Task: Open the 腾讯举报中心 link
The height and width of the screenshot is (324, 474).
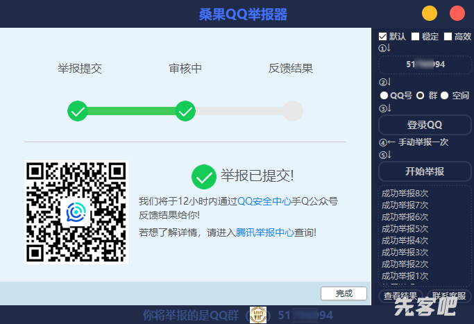Action: (264, 232)
